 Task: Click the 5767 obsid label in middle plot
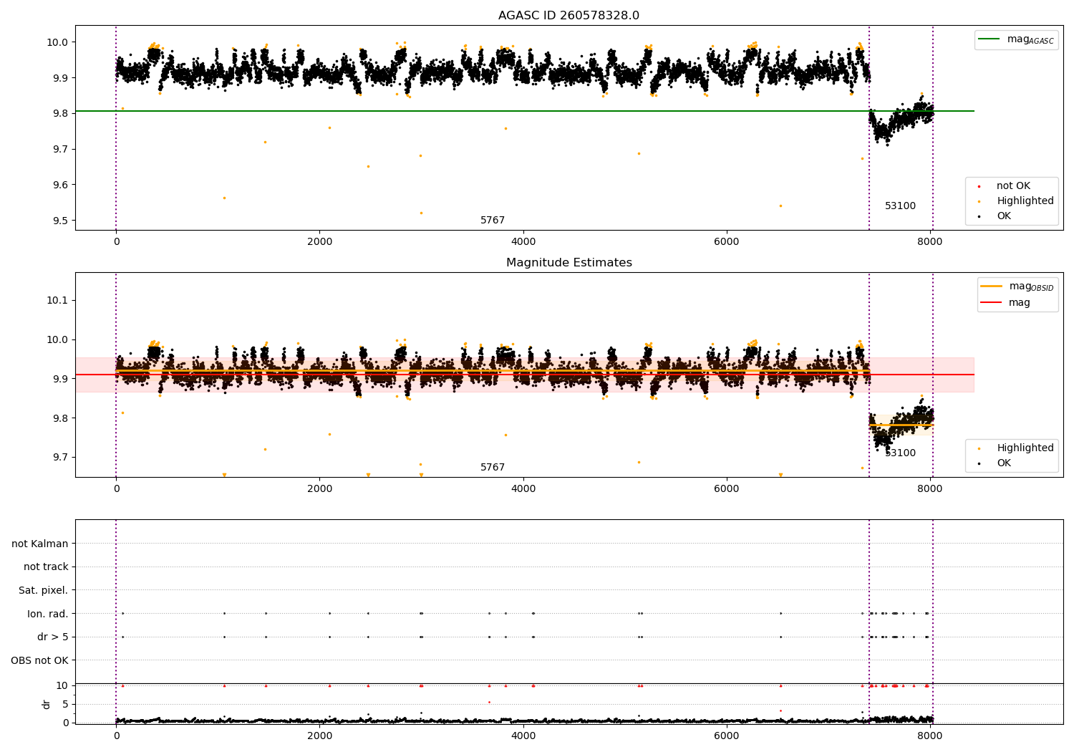click(x=493, y=468)
